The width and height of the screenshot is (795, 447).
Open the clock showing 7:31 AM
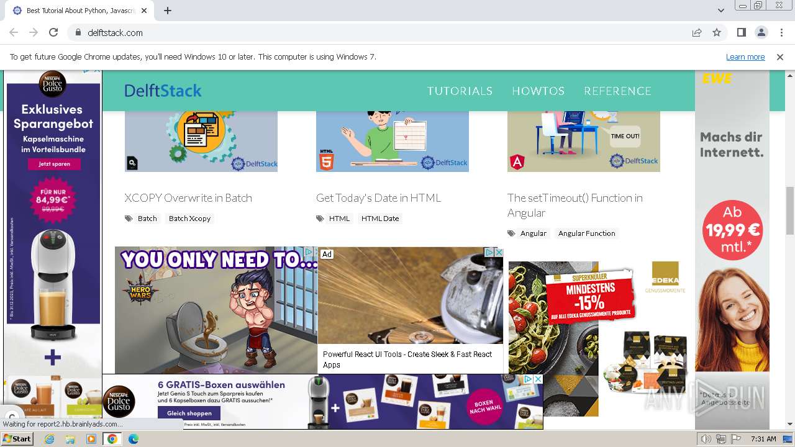[763, 439]
